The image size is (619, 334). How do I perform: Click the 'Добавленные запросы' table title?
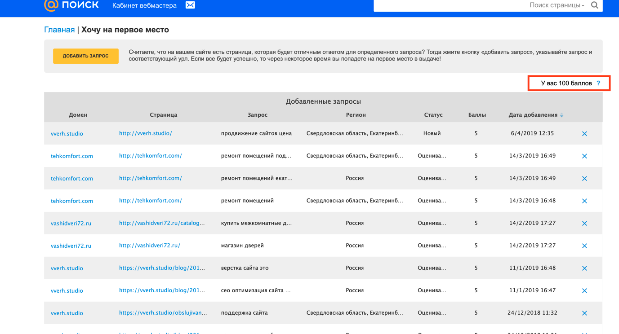(323, 101)
